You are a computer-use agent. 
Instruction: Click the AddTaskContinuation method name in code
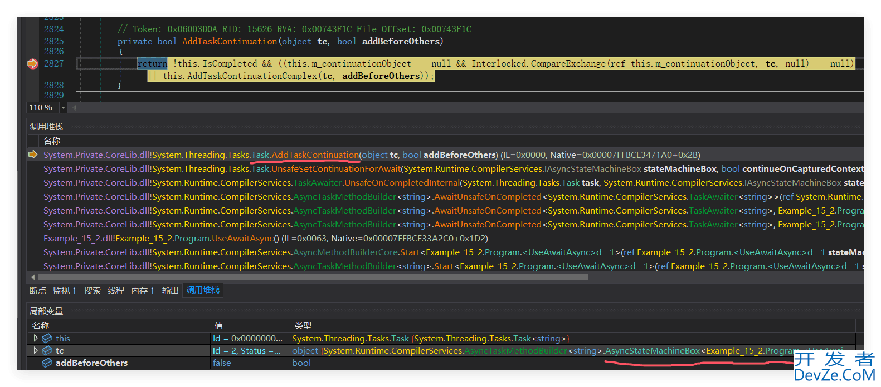(x=230, y=42)
